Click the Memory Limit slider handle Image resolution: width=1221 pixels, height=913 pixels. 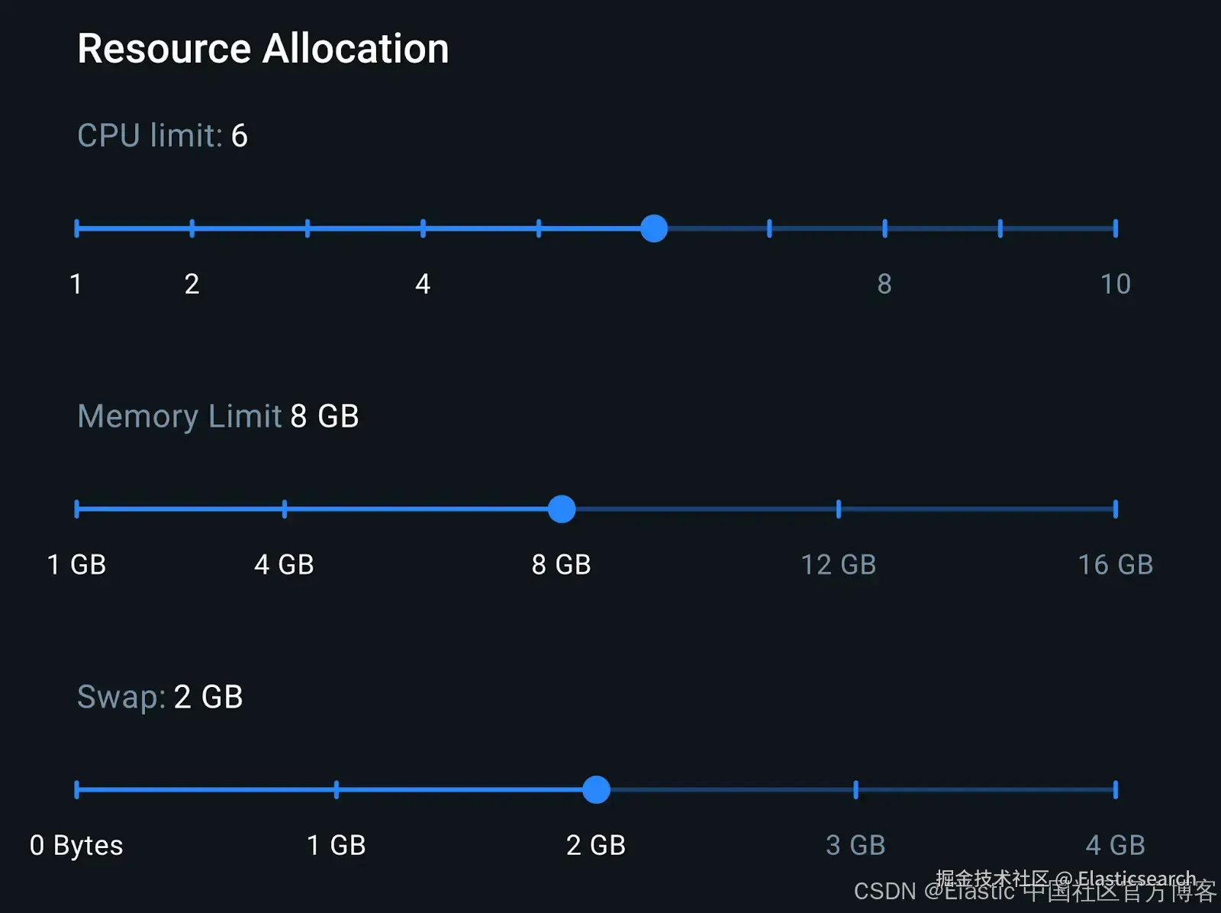[x=562, y=509]
